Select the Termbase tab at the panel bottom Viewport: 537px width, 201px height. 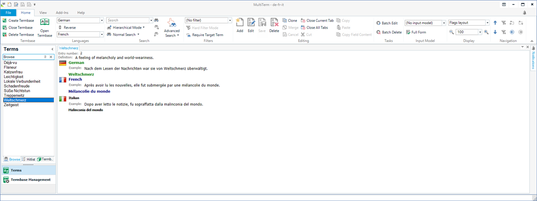[x=46, y=159]
